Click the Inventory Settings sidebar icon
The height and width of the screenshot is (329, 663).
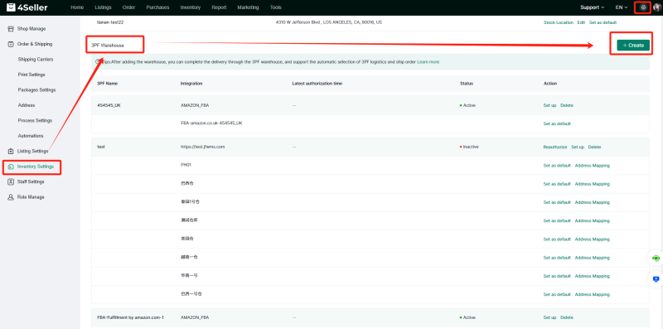coord(11,167)
